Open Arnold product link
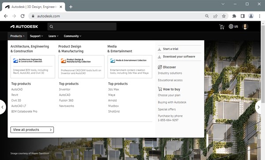Viewport: 265px width, 160px height. coord(112,100)
